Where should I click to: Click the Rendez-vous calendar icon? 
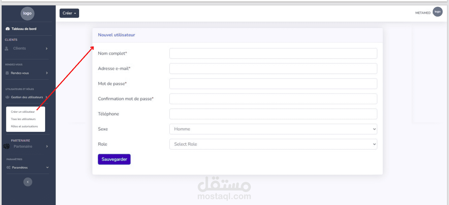point(7,73)
